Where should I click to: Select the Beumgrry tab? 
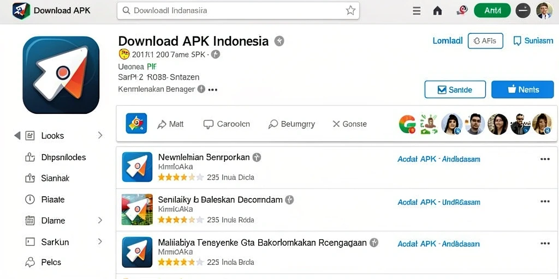[292, 124]
